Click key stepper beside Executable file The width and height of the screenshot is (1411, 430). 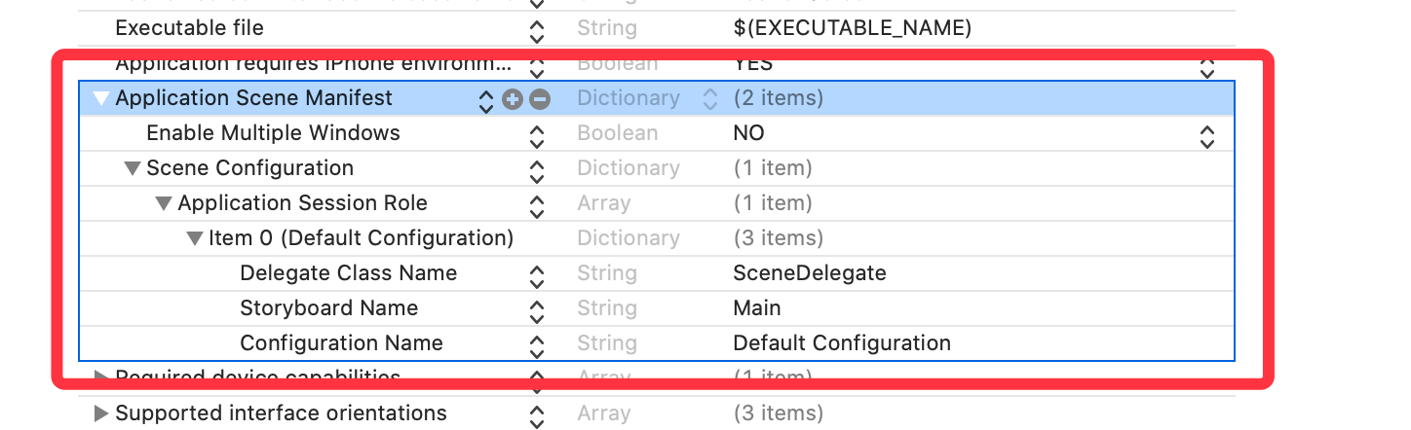pyautogui.click(x=536, y=29)
